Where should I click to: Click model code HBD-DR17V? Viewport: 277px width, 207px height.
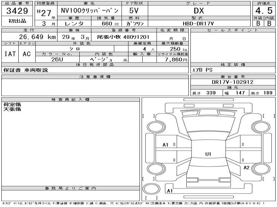[198, 23]
